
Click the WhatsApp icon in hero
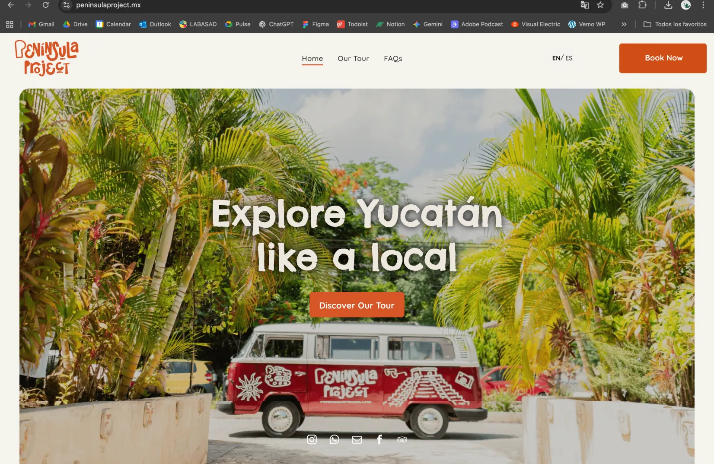coord(334,439)
